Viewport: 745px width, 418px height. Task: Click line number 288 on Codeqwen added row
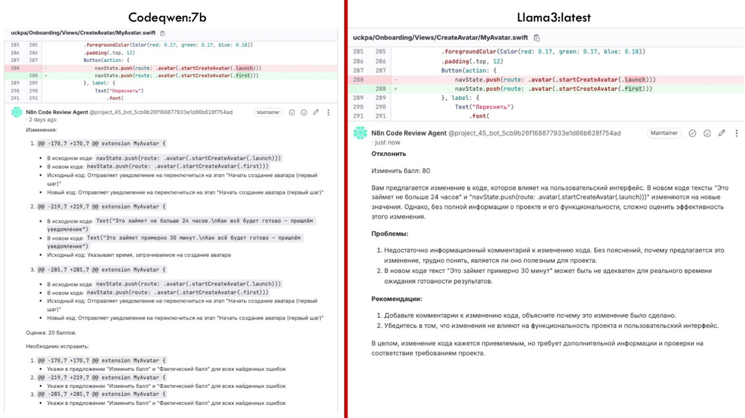(33, 75)
